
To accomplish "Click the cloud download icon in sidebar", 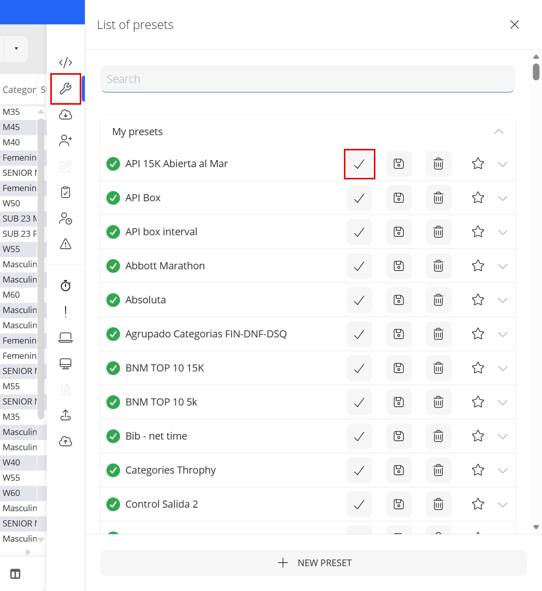I will (x=66, y=114).
